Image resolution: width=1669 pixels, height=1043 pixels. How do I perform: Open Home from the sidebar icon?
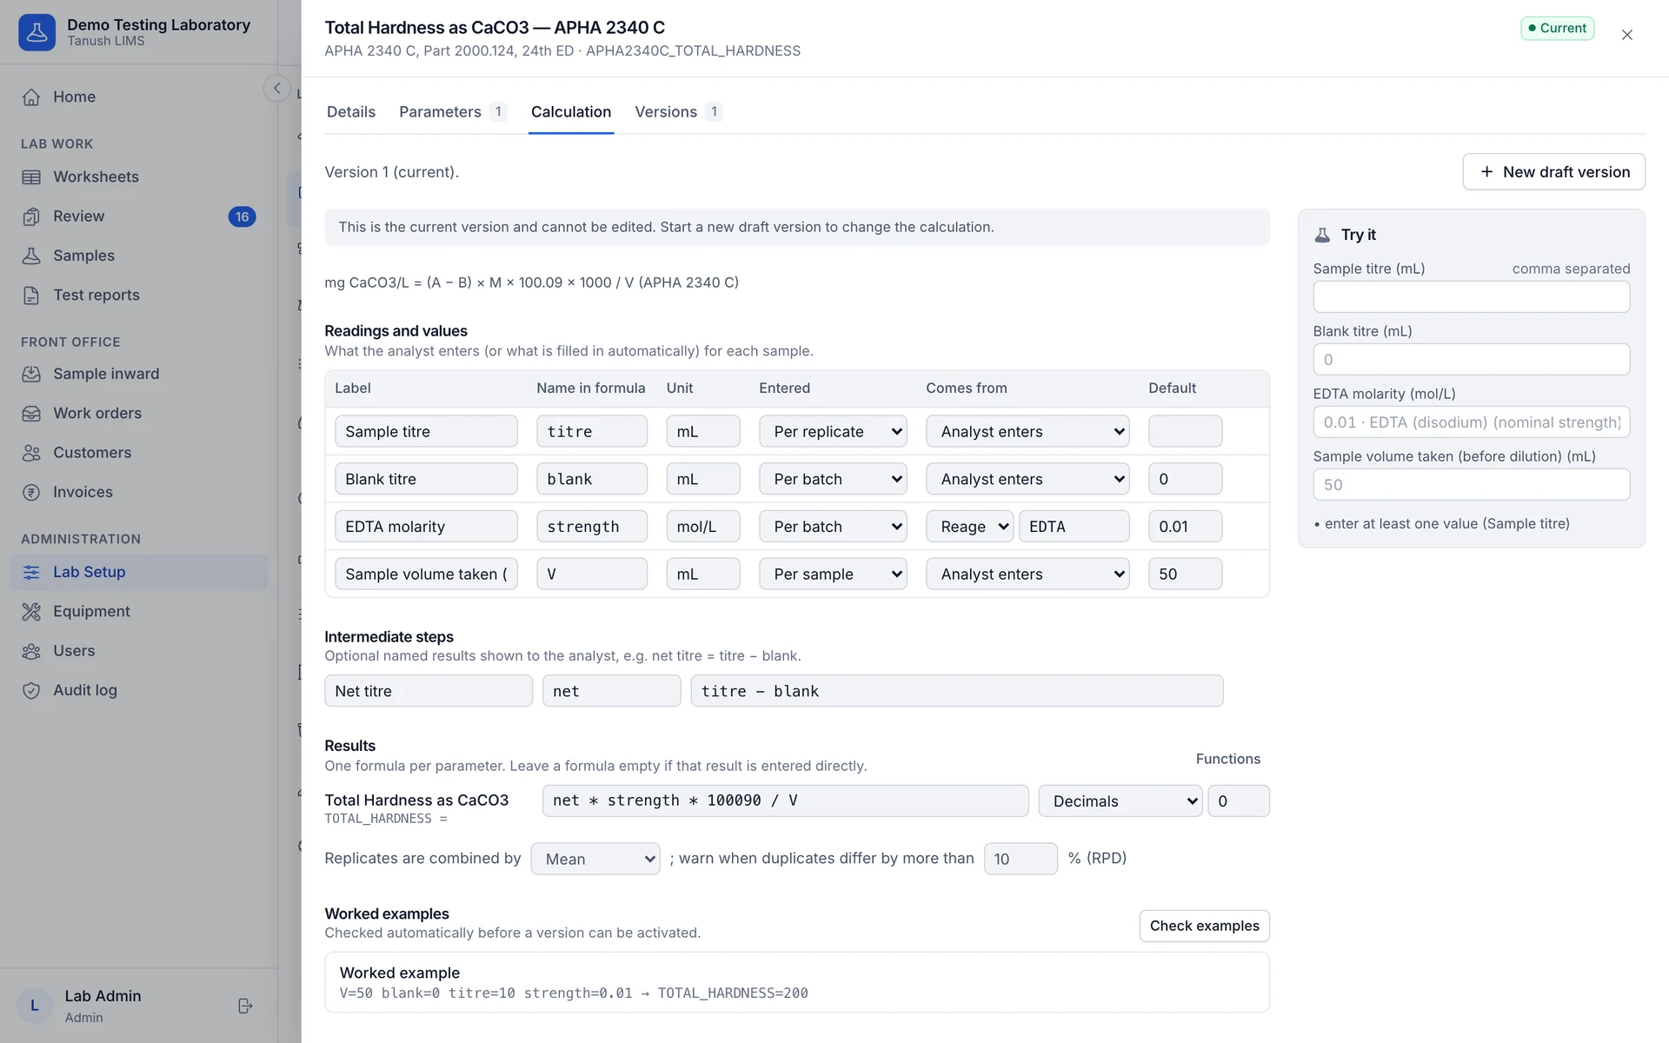31,97
